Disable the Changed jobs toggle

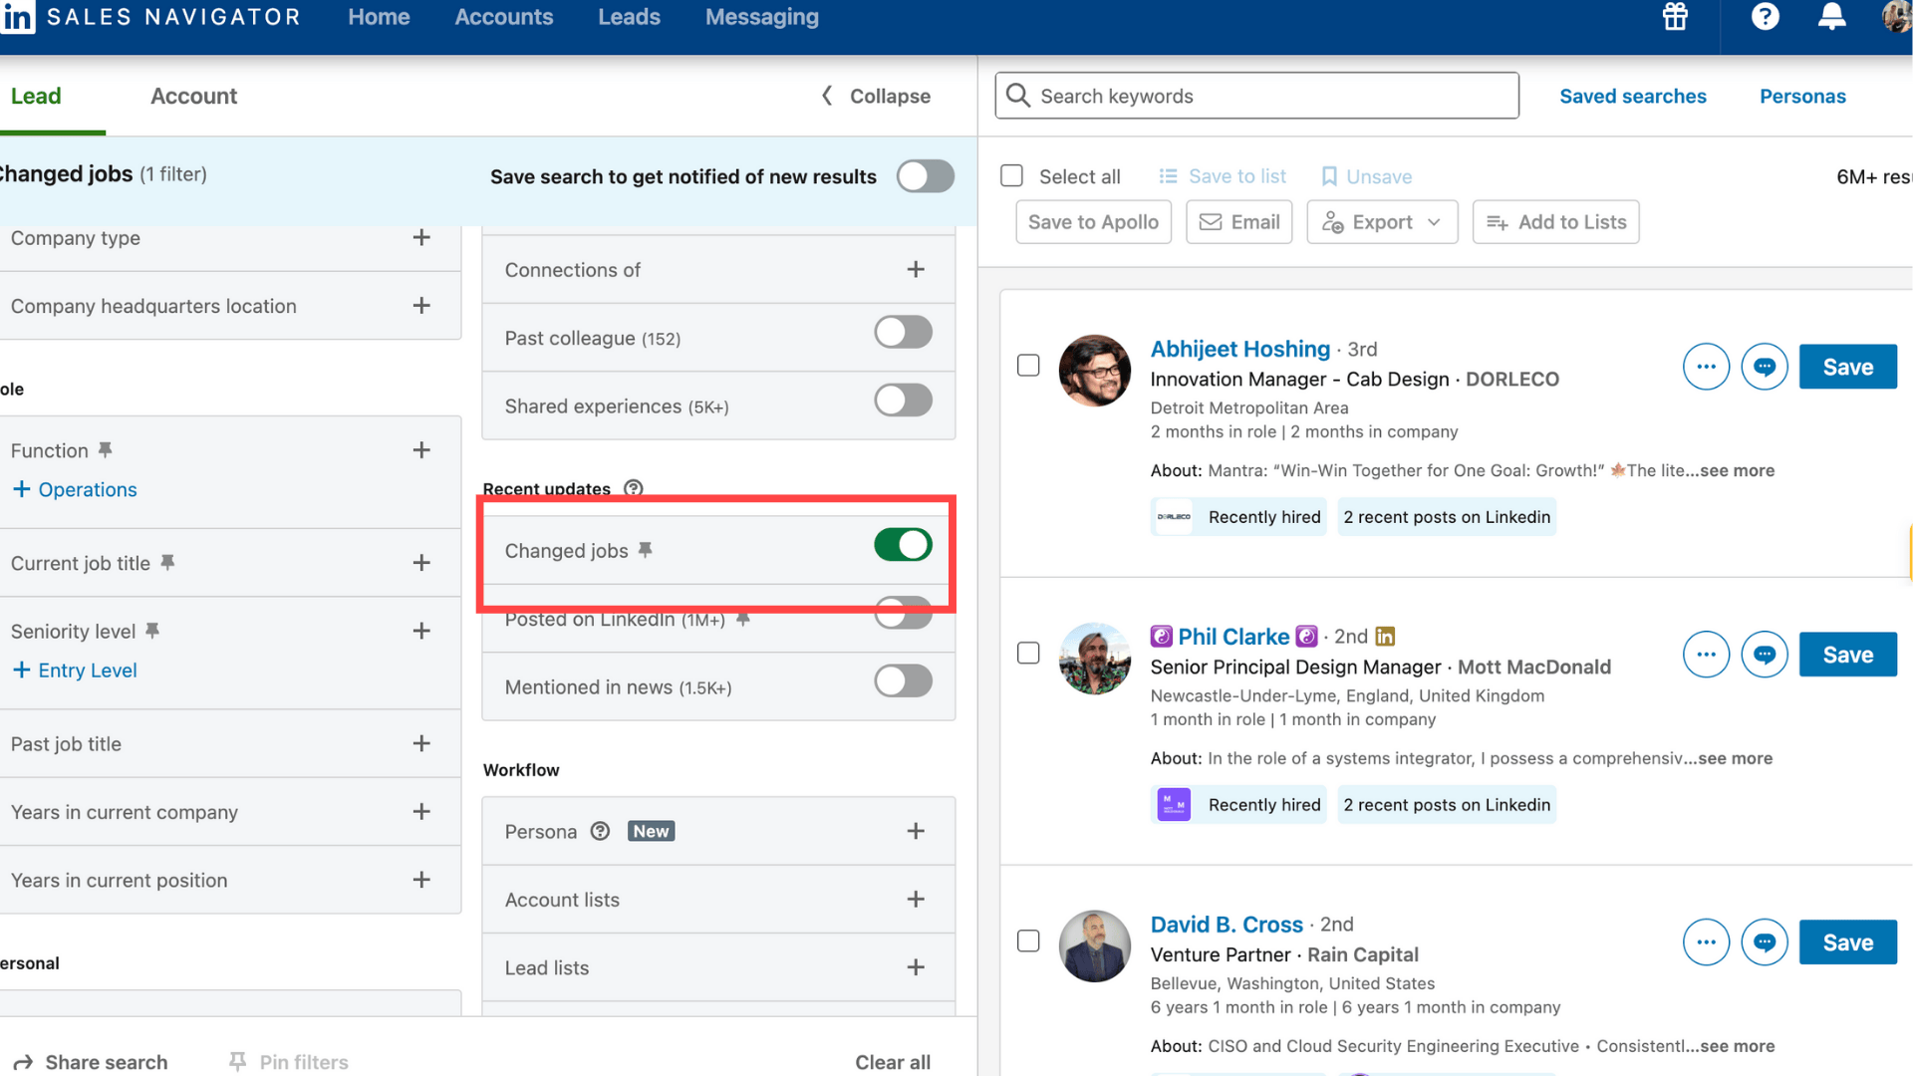[x=903, y=545]
